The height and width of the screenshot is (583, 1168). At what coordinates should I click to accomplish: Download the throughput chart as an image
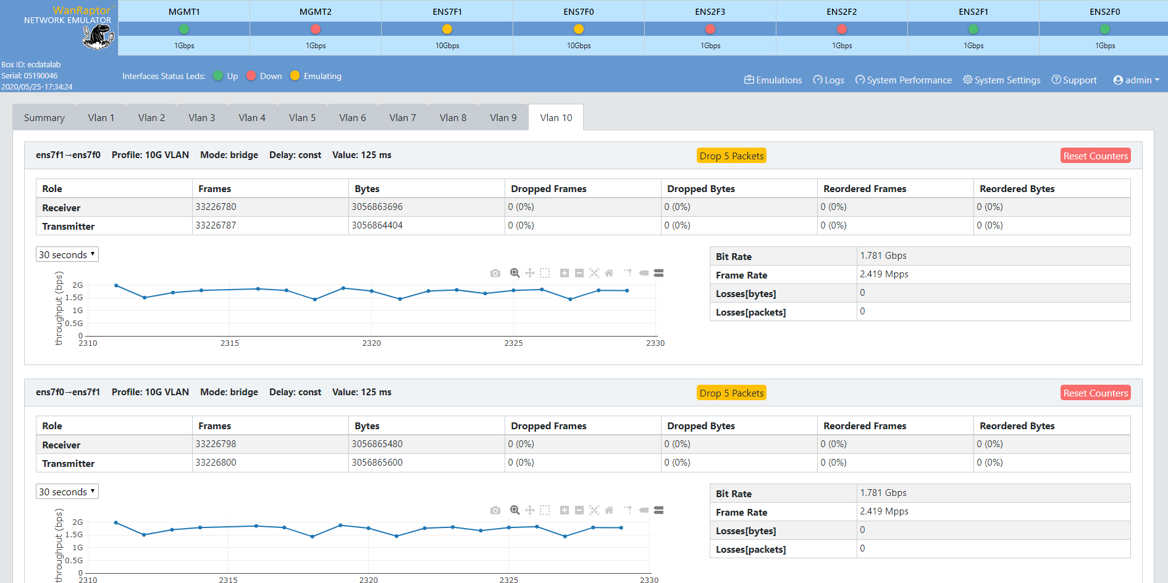pos(495,272)
